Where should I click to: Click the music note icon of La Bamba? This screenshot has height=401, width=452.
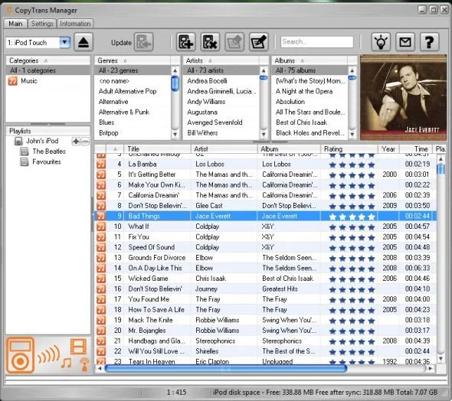click(x=101, y=164)
